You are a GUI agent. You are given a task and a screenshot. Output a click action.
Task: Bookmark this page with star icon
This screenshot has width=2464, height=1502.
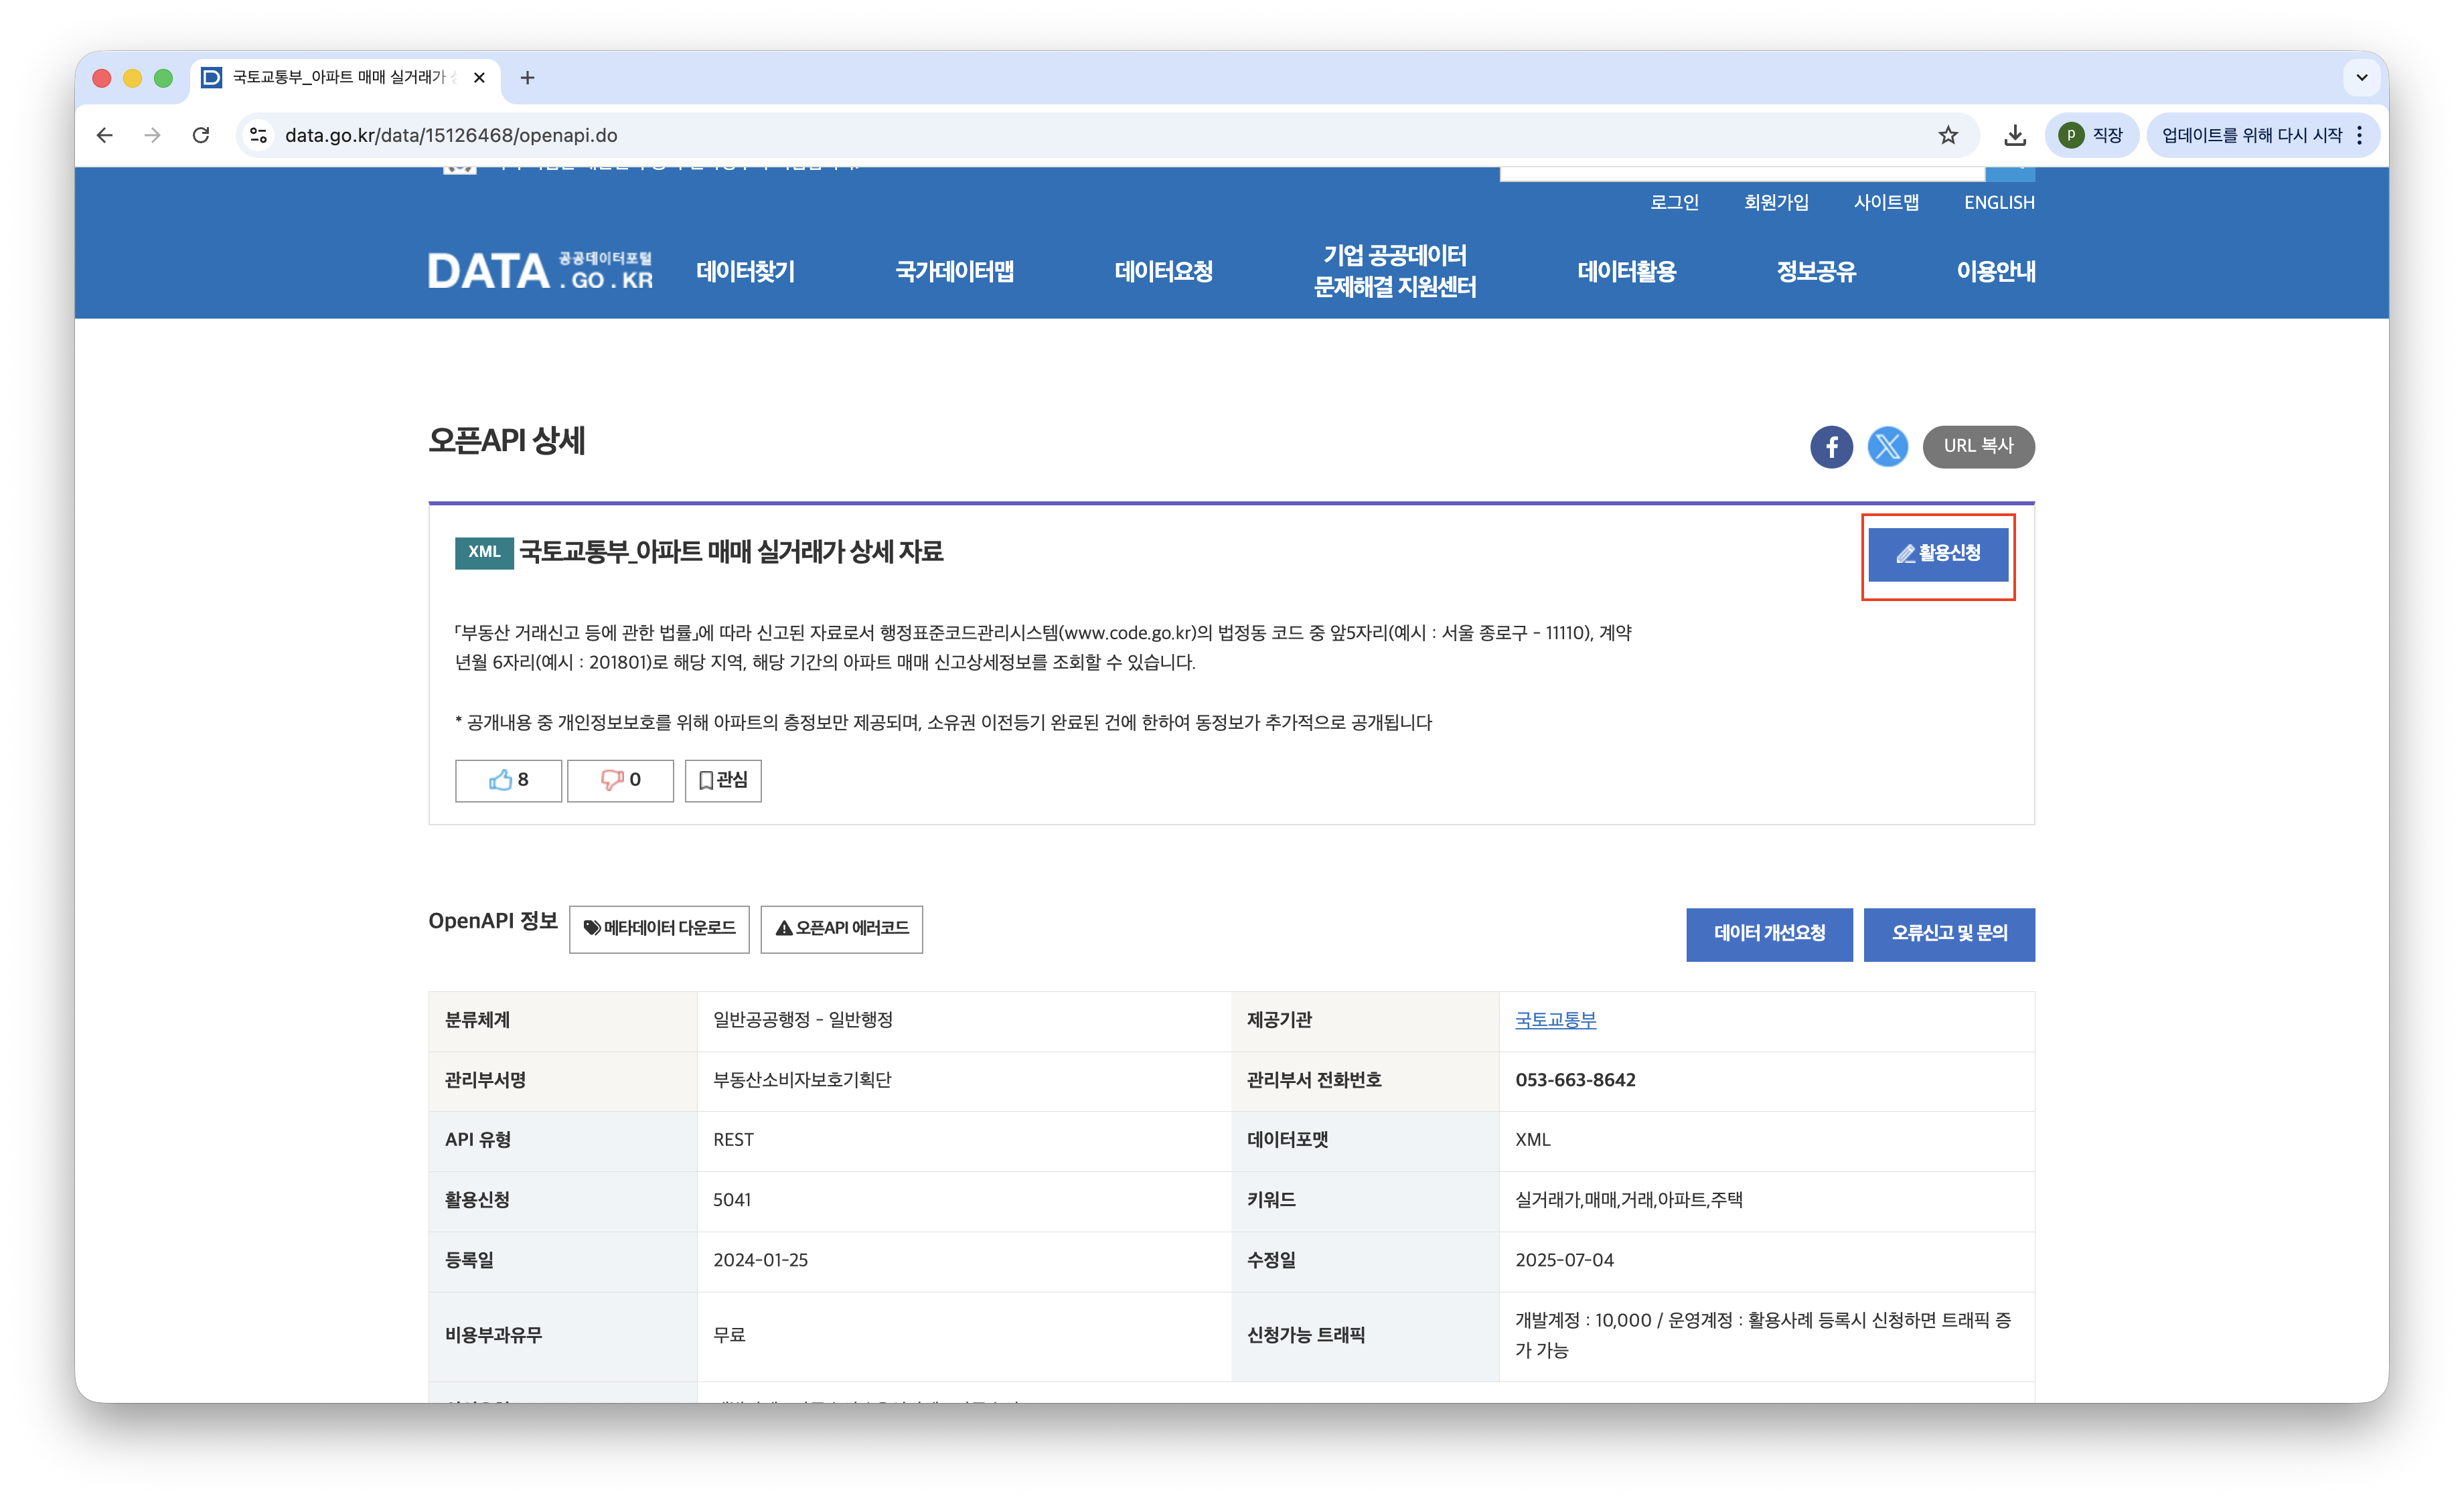pyautogui.click(x=1948, y=135)
